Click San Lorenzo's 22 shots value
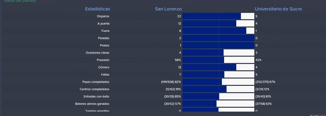Viewport: 326px width, 116px height. [179, 16]
